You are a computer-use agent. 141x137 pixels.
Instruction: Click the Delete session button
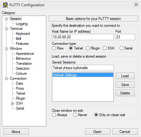(x=125, y=93)
